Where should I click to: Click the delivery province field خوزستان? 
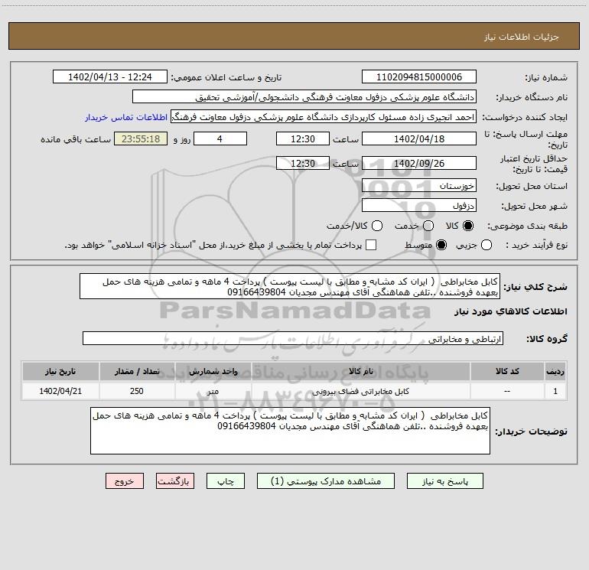(419, 185)
